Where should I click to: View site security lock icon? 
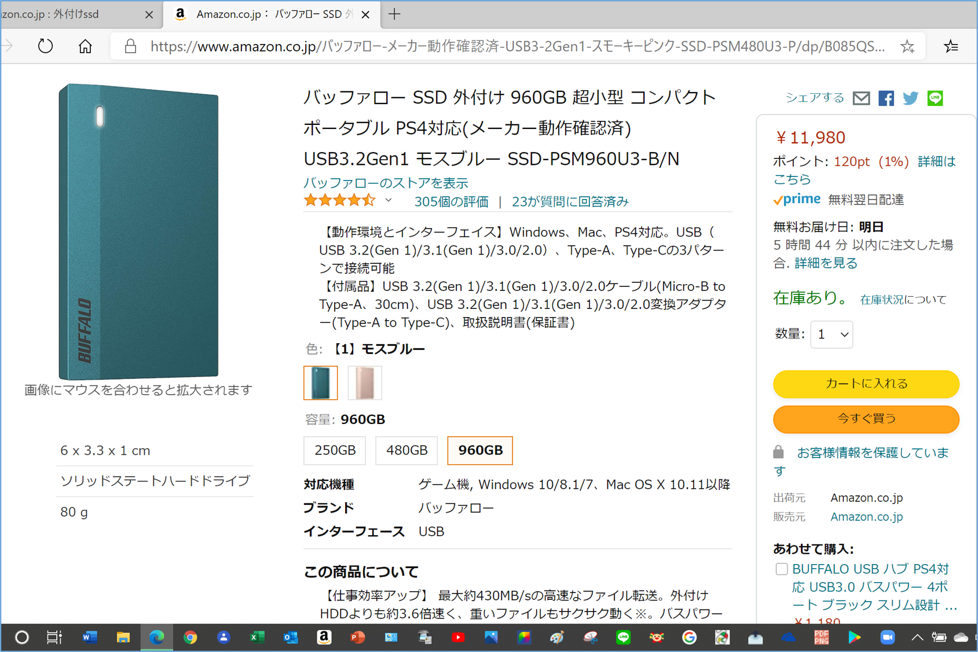(x=130, y=46)
